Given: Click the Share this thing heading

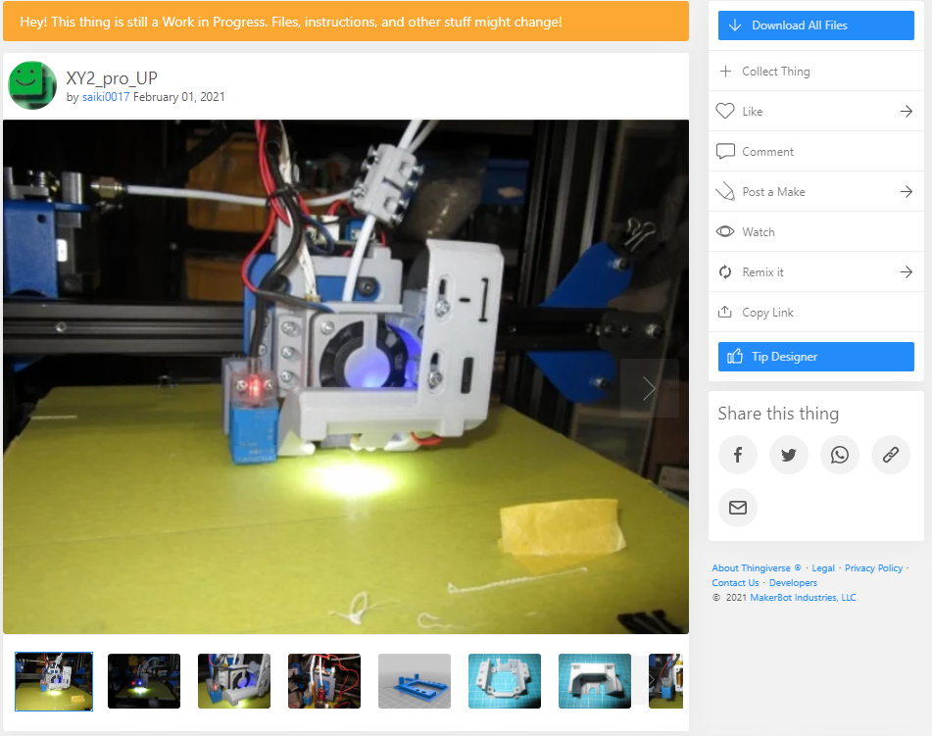Looking at the screenshot, I should coord(778,414).
